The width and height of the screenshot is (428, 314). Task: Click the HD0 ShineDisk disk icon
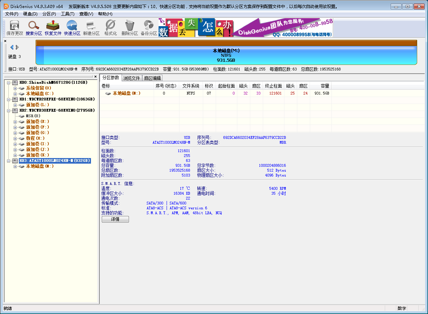[x=14, y=82]
